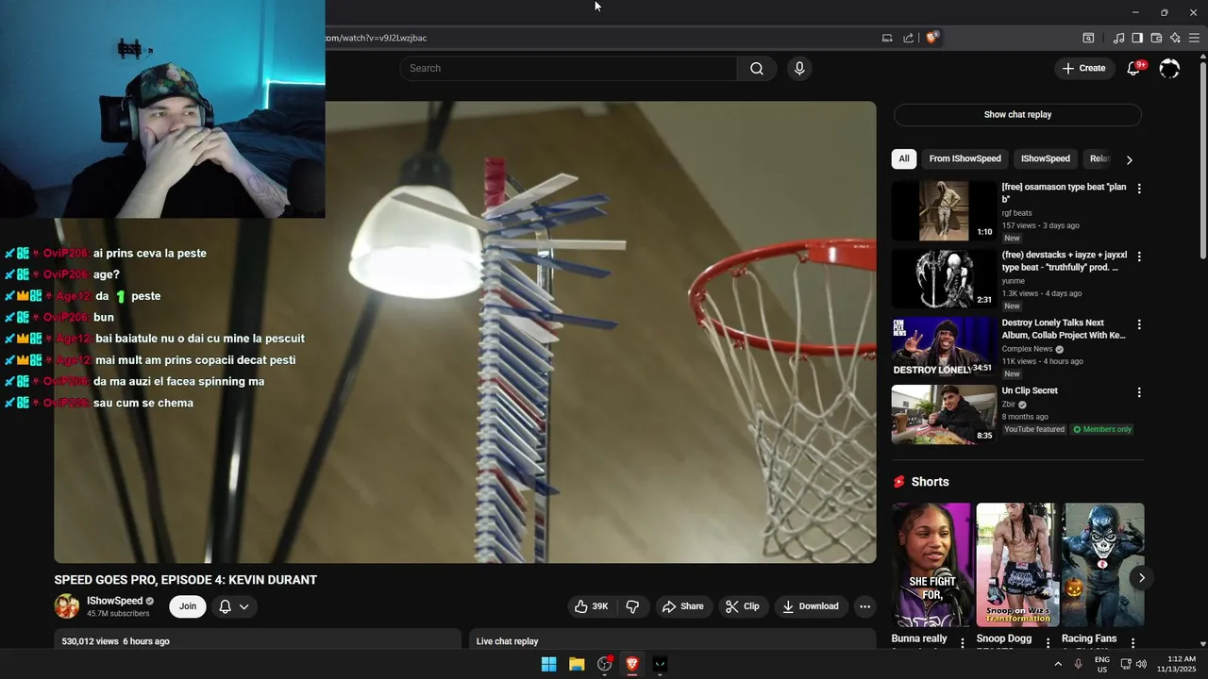
Task: Click the share page icon in address bar
Action: pos(908,38)
